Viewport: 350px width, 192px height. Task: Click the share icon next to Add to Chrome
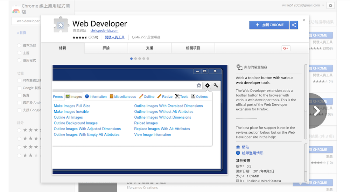click(x=294, y=25)
